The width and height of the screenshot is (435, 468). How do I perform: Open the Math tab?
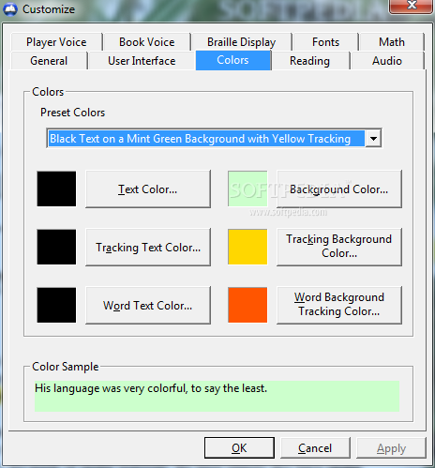pyautogui.click(x=392, y=42)
